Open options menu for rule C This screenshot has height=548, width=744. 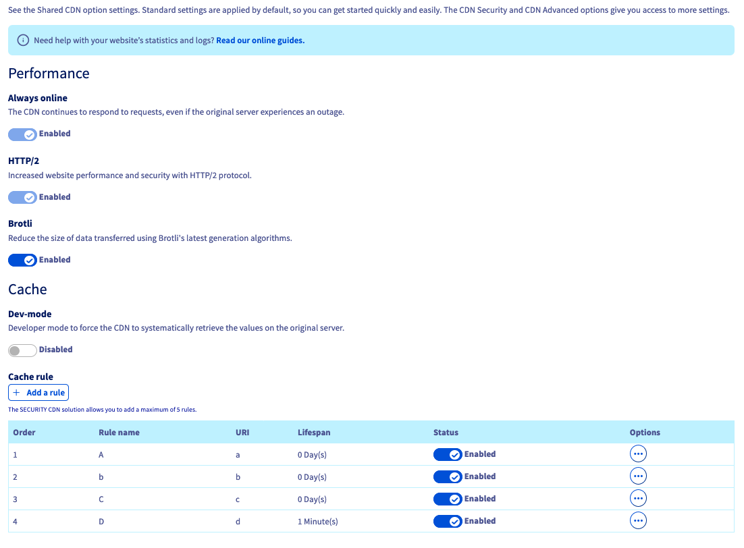tap(637, 499)
